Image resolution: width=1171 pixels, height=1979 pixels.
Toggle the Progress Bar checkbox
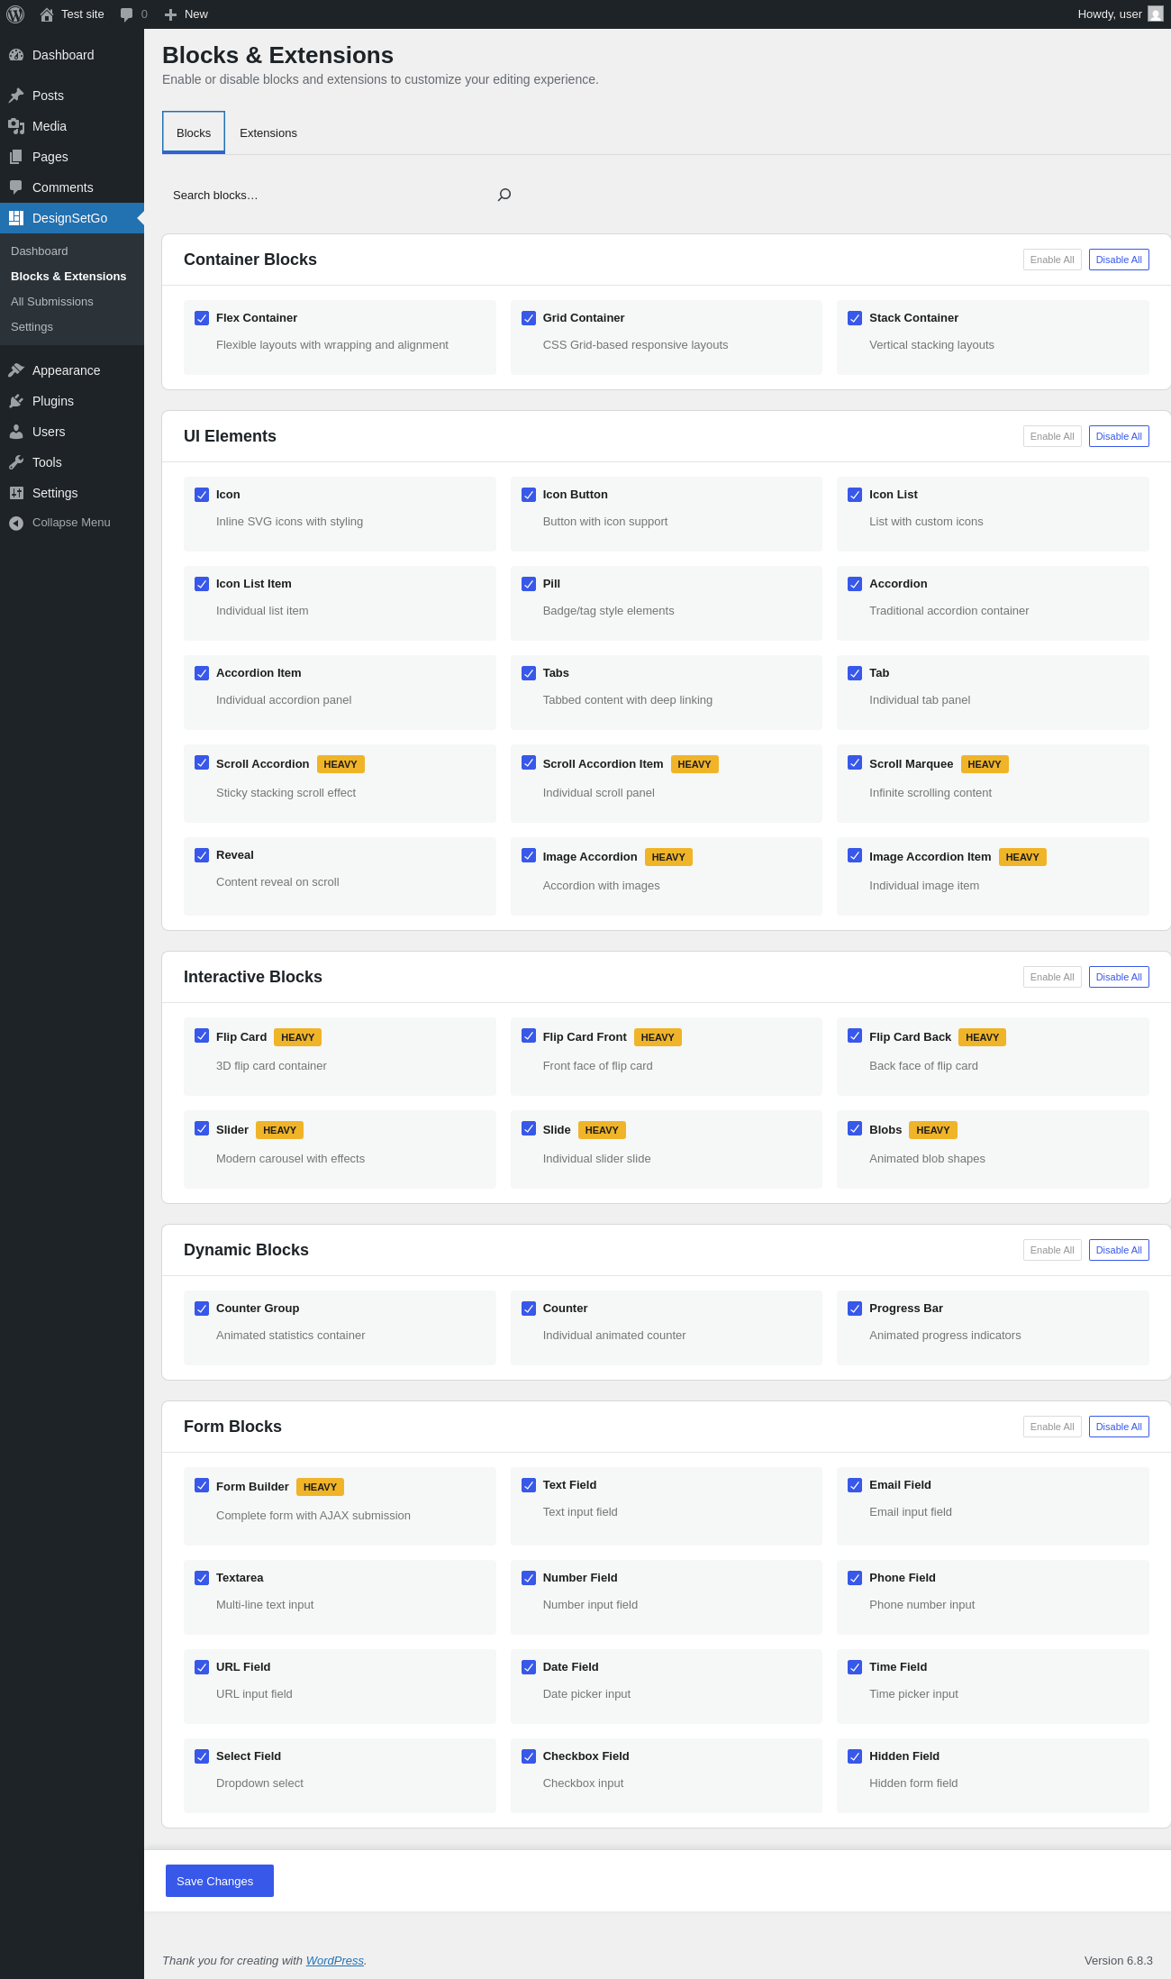click(x=855, y=1309)
